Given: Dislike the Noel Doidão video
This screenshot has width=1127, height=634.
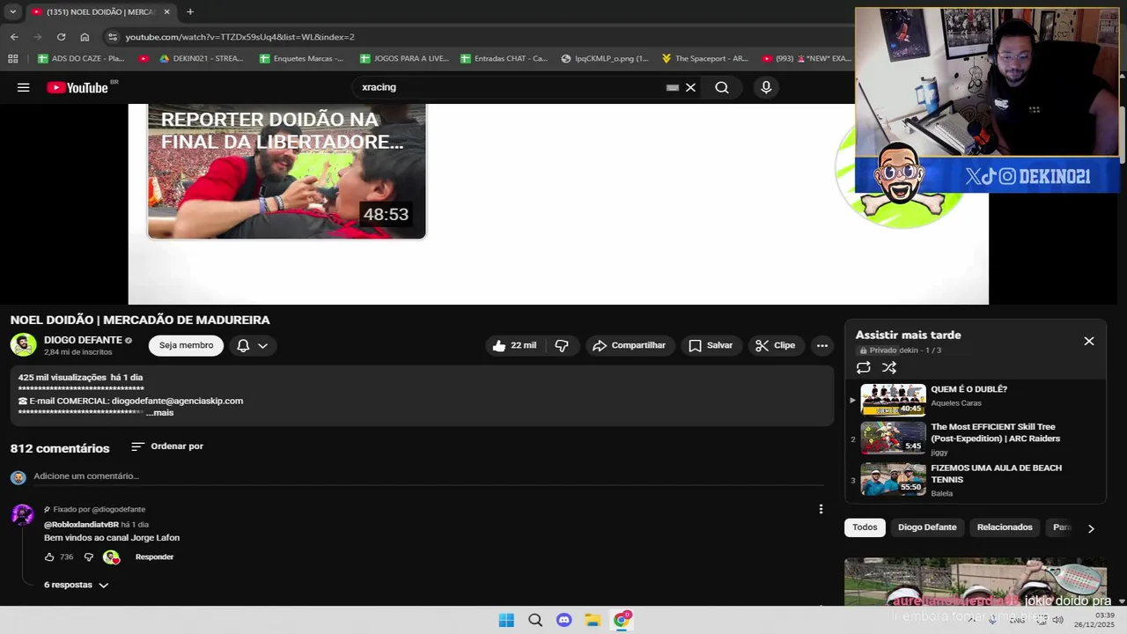Looking at the screenshot, I should (562, 345).
